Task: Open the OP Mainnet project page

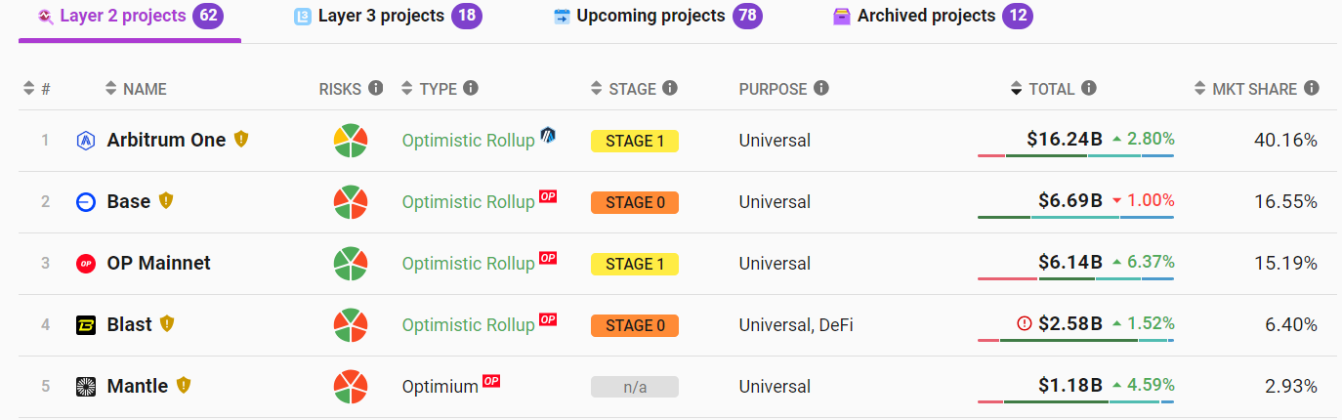Action: point(158,264)
